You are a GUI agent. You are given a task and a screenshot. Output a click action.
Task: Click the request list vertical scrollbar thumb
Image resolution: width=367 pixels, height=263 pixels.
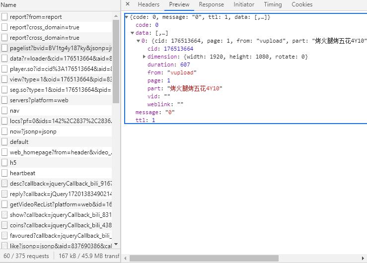coord(116,62)
